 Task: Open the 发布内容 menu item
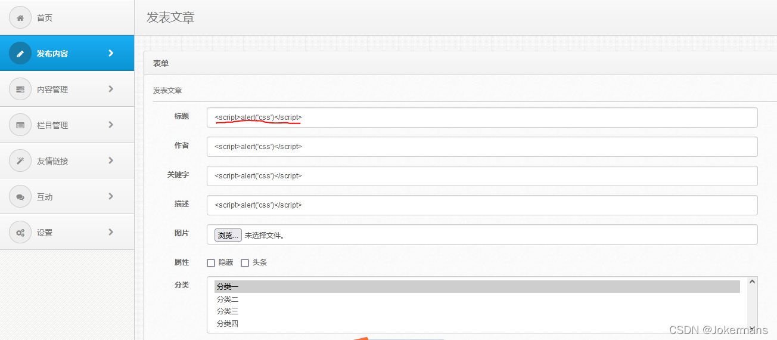pyautogui.click(x=67, y=53)
